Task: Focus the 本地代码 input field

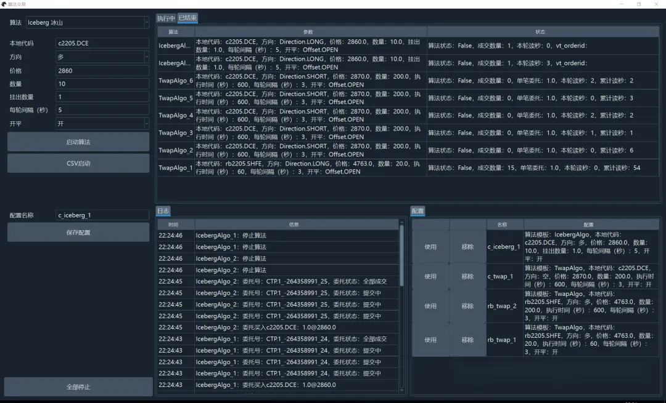Action: (102, 44)
